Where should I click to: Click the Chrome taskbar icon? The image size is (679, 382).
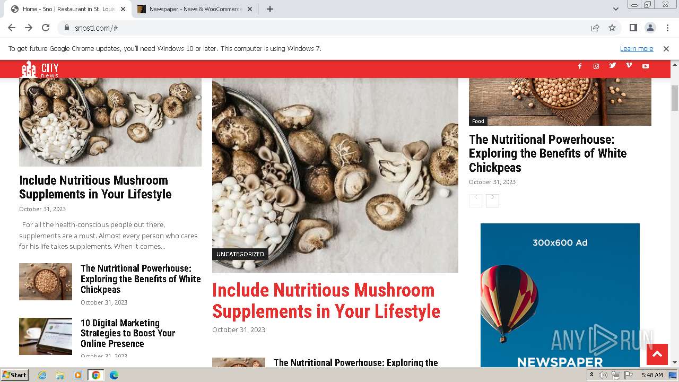[96, 375]
